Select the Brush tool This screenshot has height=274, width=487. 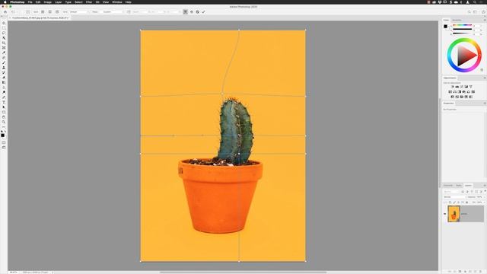coord(4,62)
